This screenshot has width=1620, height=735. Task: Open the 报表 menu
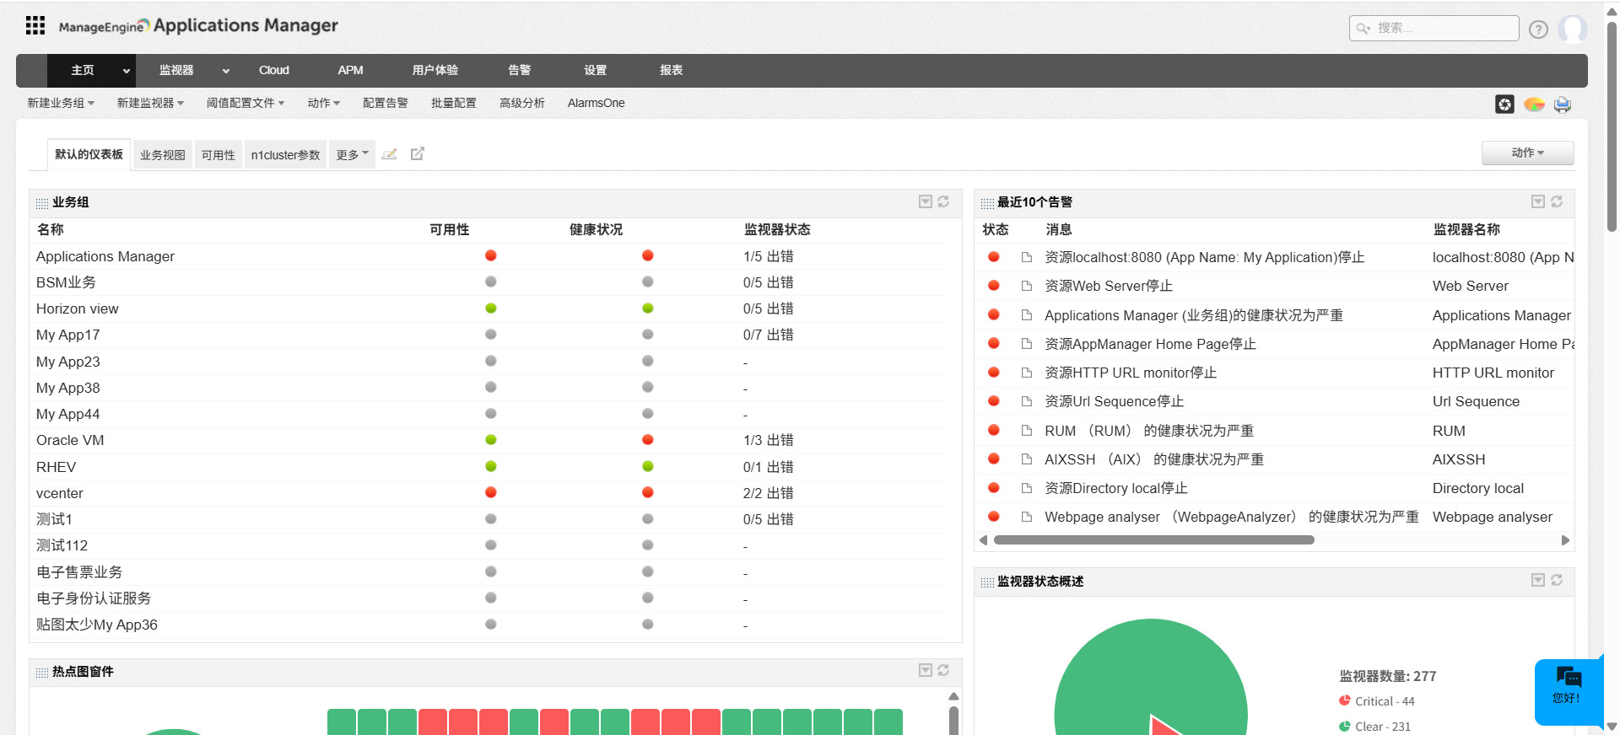(672, 70)
